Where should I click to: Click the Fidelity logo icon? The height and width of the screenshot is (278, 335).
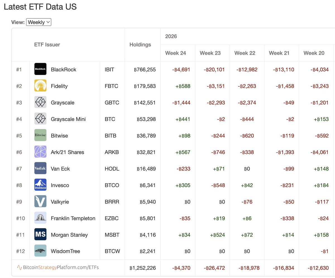[x=40, y=86]
